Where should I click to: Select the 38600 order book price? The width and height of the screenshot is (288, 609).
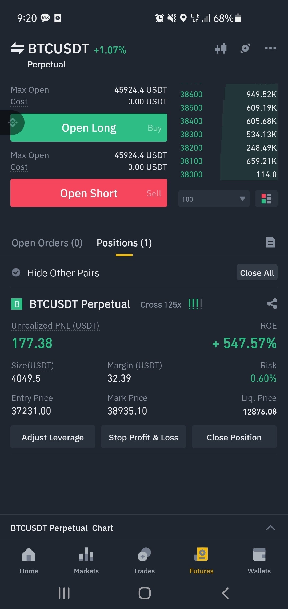(x=191, y=94)
